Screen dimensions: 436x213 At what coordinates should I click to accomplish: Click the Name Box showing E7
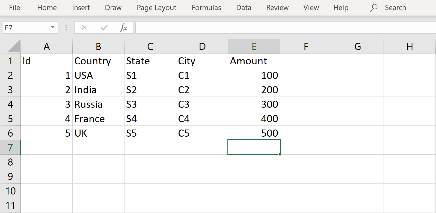(26, 28)
